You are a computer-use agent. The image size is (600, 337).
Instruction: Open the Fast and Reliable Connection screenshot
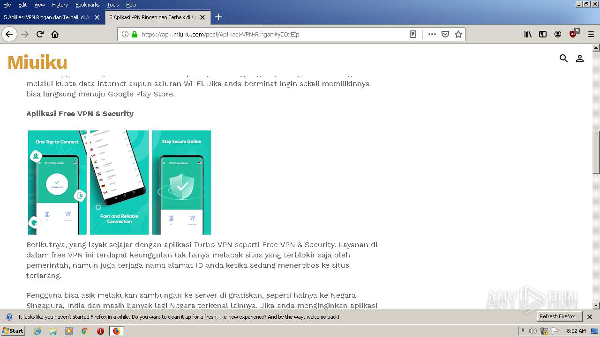click(119, 183)
